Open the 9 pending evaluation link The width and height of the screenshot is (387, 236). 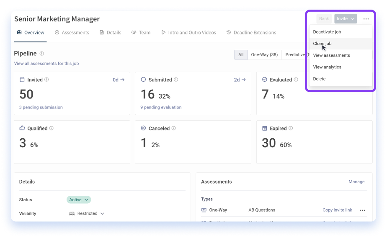coord(161,107)
